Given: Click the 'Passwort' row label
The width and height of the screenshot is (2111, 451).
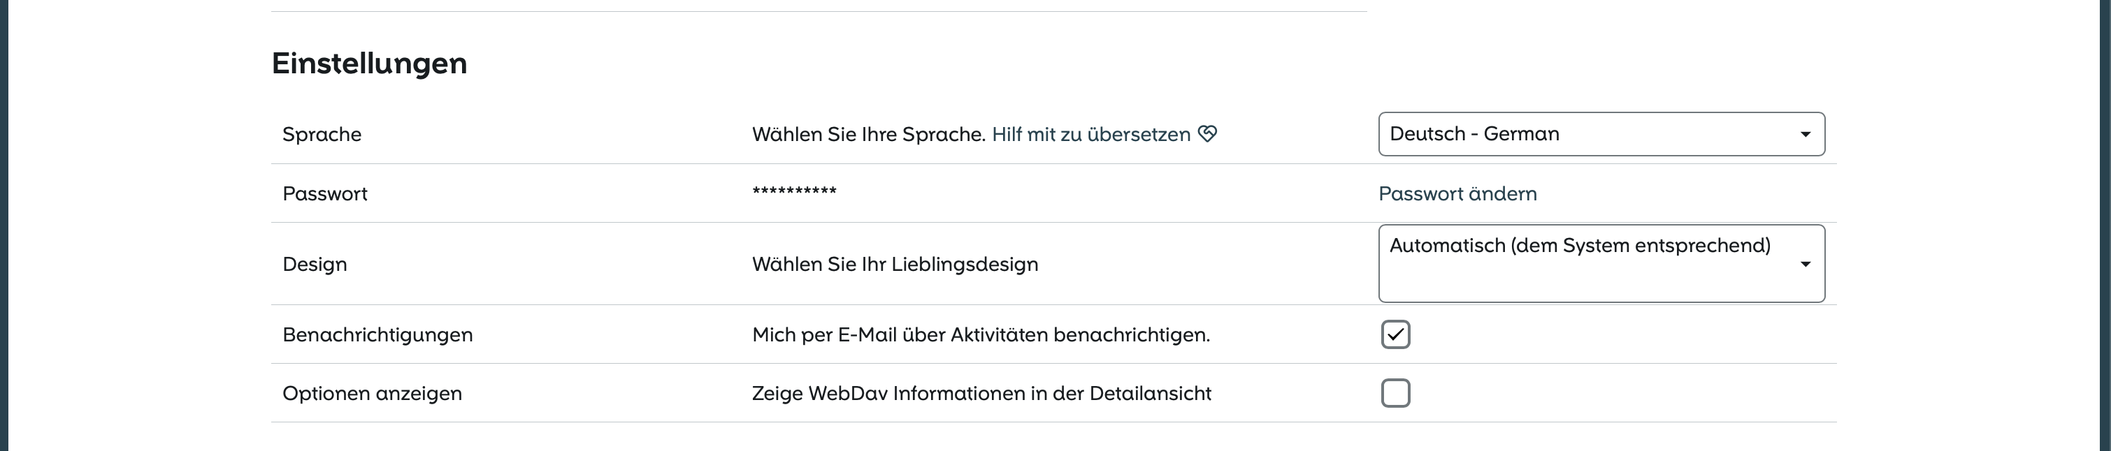Looking at the screenshot, I should click(324, 194).
